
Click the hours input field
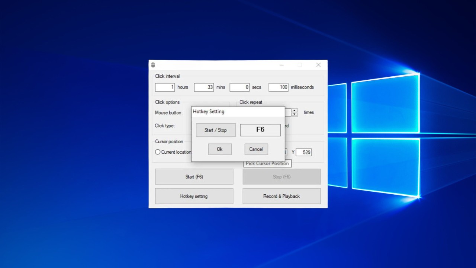coord(165,87)
